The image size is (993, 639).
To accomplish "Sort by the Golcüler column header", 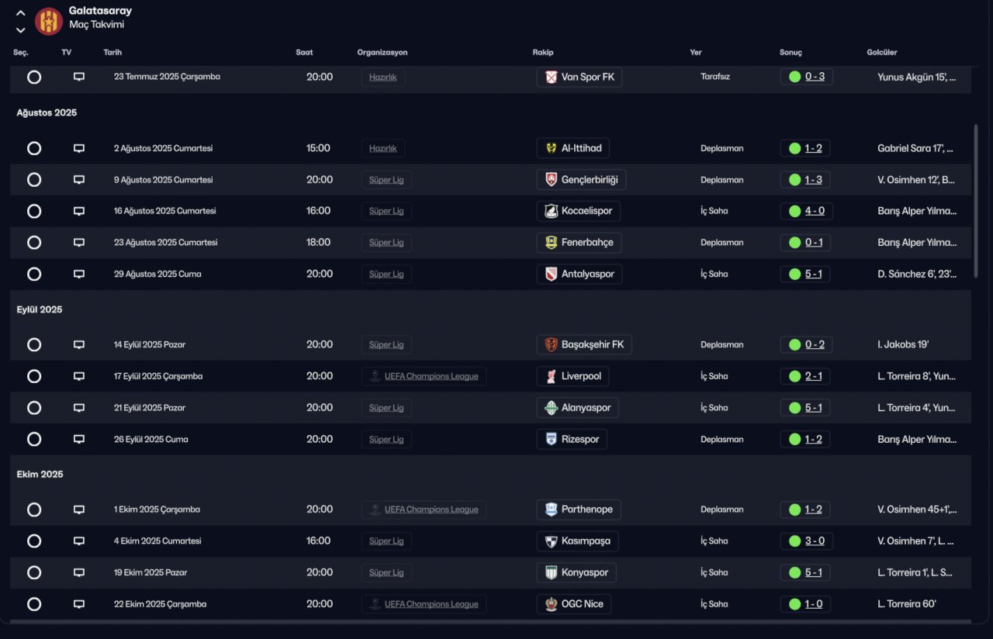I will pyautogui.click(x=882, y=53).
